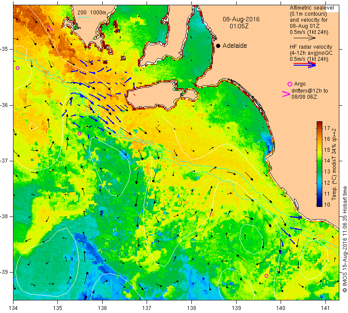The image size is (348, 313).
Task: Click the magenta drifter marker at the top left
Action: (x=50, y=28)
